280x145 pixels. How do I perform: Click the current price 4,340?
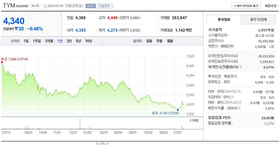tap(14, 21)
